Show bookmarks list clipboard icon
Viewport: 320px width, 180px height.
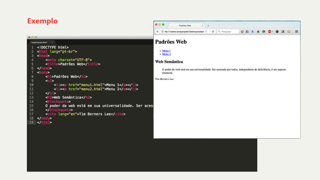(x=247, y=32)
